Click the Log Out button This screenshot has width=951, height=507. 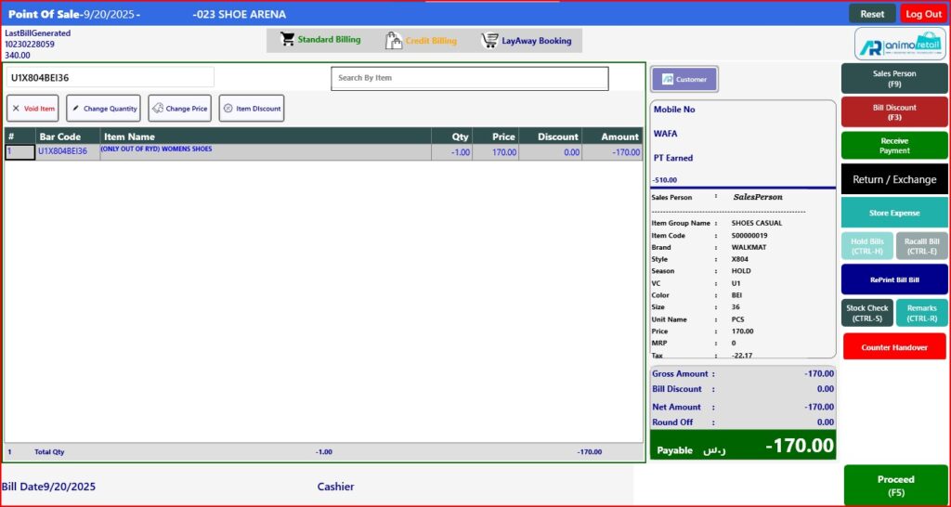pos(923,14)
